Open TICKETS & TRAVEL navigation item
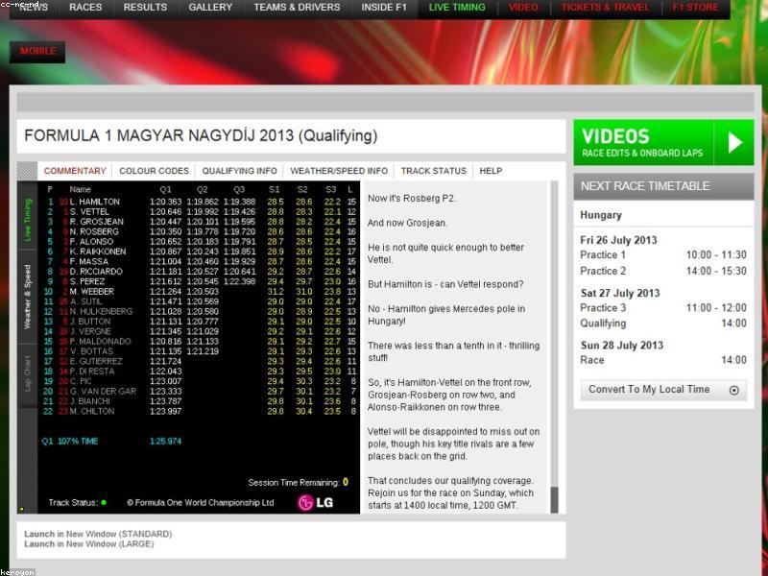 606,8
